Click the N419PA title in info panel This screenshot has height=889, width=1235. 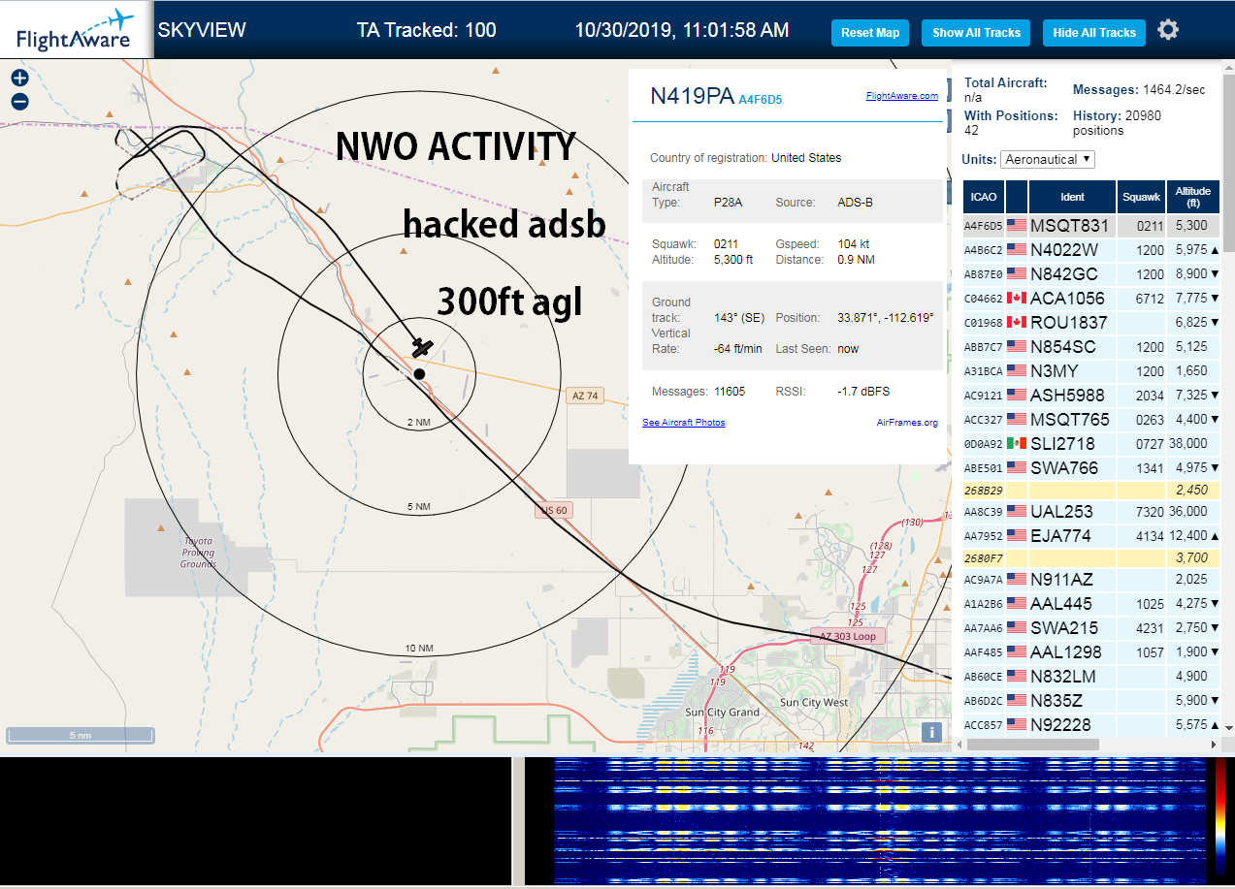[692, 95]
